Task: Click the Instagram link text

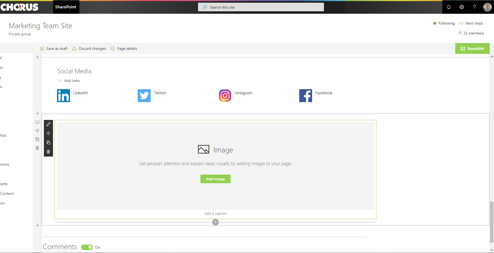Action: 244,93
